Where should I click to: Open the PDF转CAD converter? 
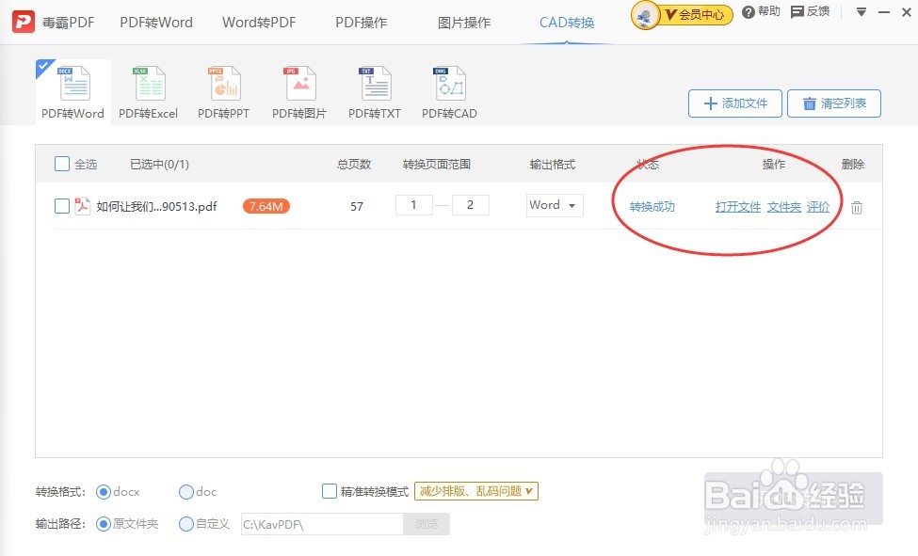pyautogui.click(x=449, y=89)
